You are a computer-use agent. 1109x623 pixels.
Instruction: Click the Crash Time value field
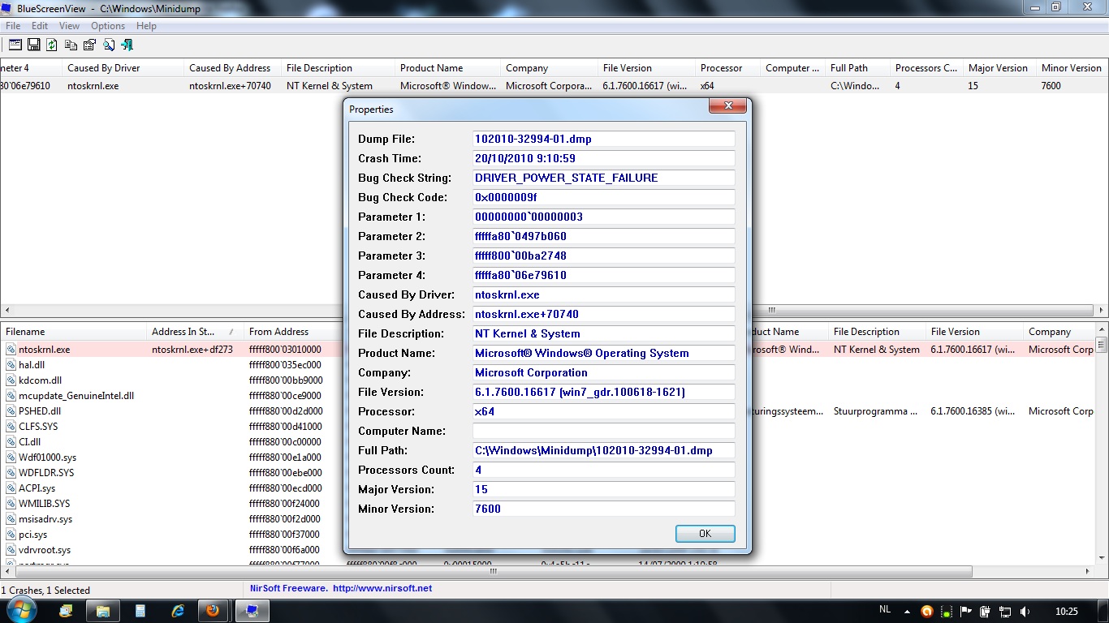604,158
